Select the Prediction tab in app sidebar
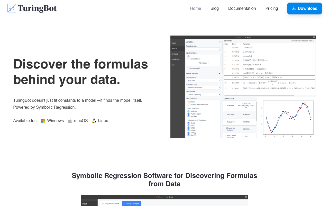Viewport: 329px width, 206px height. click(x=178, y=59)
